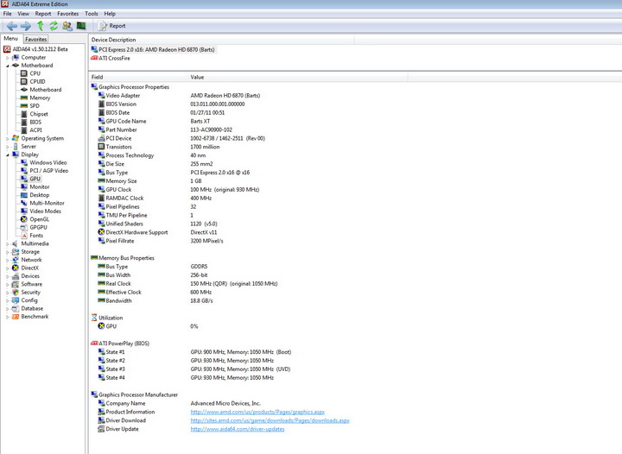Switch to the Favorites tab
The height and width of the screenshot is (454, 622).
(x=35, y=39)
